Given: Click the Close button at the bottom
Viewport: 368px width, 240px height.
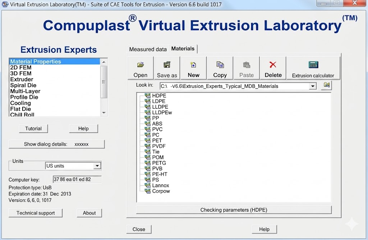Looking at the screenshot, I should pos(139,229).
